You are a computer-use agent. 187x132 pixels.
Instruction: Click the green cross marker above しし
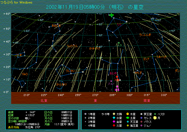[x=111, y=15]
